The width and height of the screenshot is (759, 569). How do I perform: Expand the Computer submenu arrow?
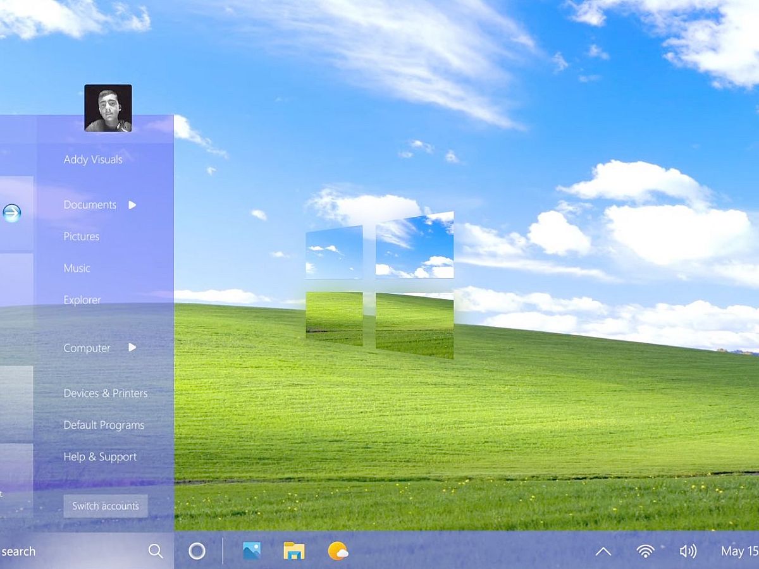coord(132,348)
